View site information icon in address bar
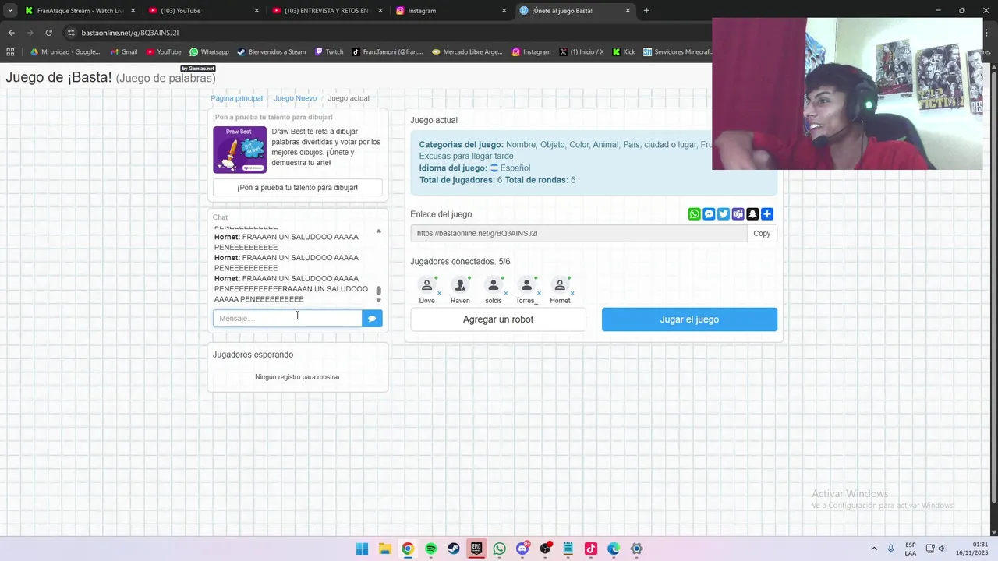 [x=71, y=33]
